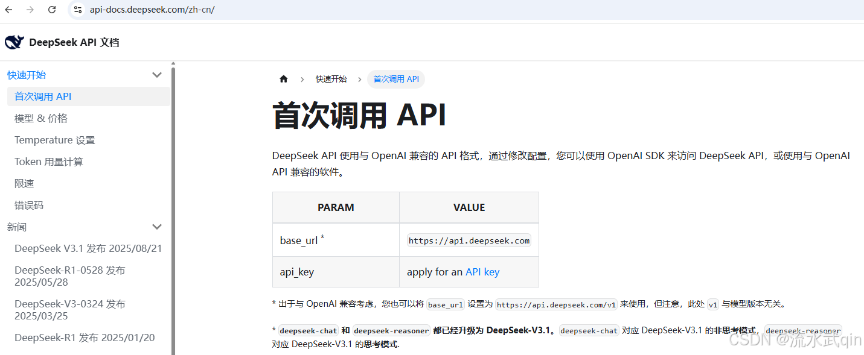Focus the address bar URL
This screenshot has width=864, height=355.
[152, 10]
